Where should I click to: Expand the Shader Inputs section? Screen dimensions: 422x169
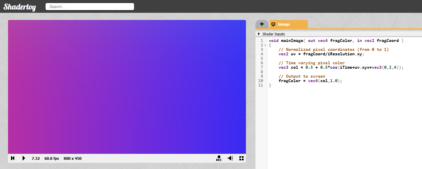[x=272, y=34]
